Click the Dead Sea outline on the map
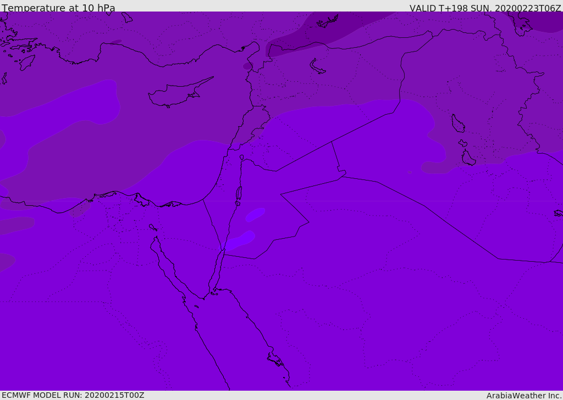This screenshot has width=563, height=400. (x=239, y=194)
